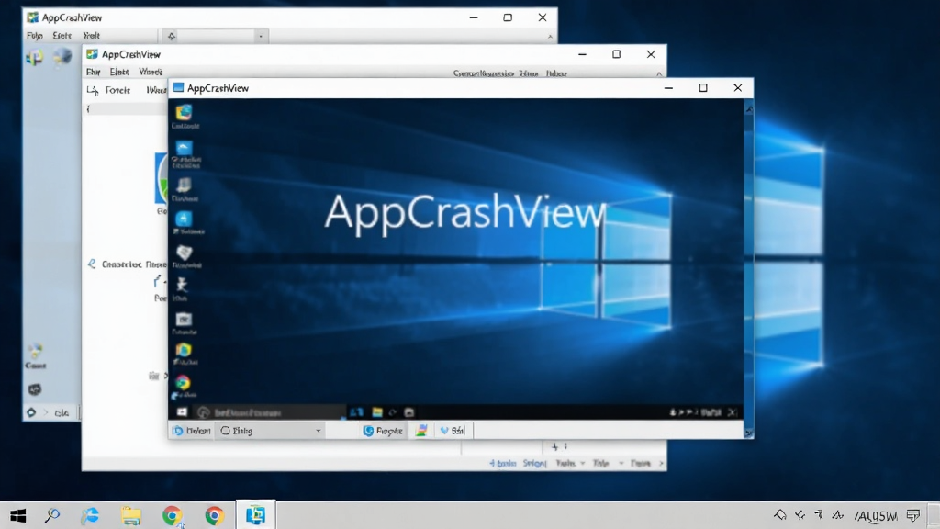This screenshot has width=940, height=529.
Task: Open the 'Tide' dropdown in middle window status bar
Action: [609, 463]
